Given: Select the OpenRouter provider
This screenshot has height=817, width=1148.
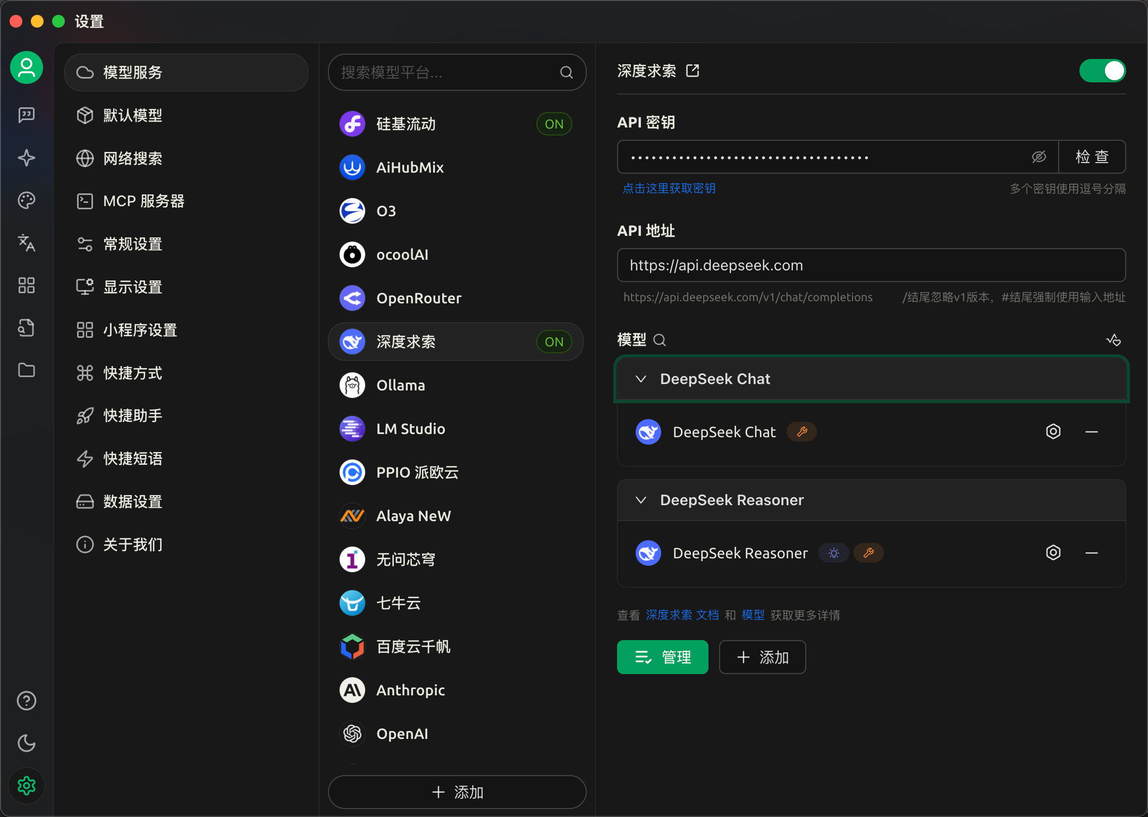Looking at the screenshot, I should pos(456,298).
